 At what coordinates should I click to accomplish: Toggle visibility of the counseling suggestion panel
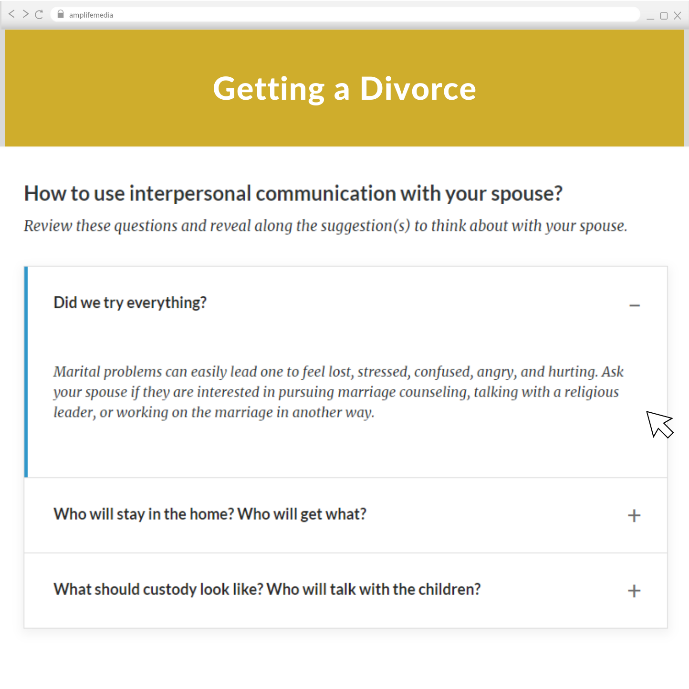click(x=634, y=304)
